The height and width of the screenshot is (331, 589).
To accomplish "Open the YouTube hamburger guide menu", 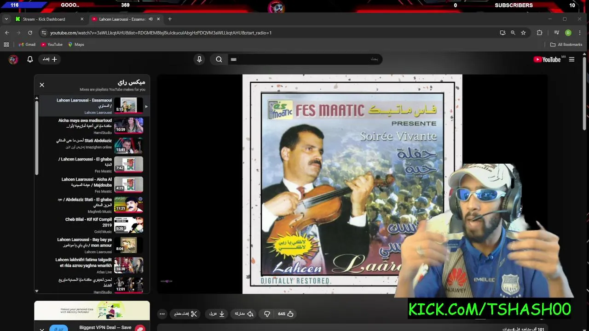I will click(x=572, y=59).
